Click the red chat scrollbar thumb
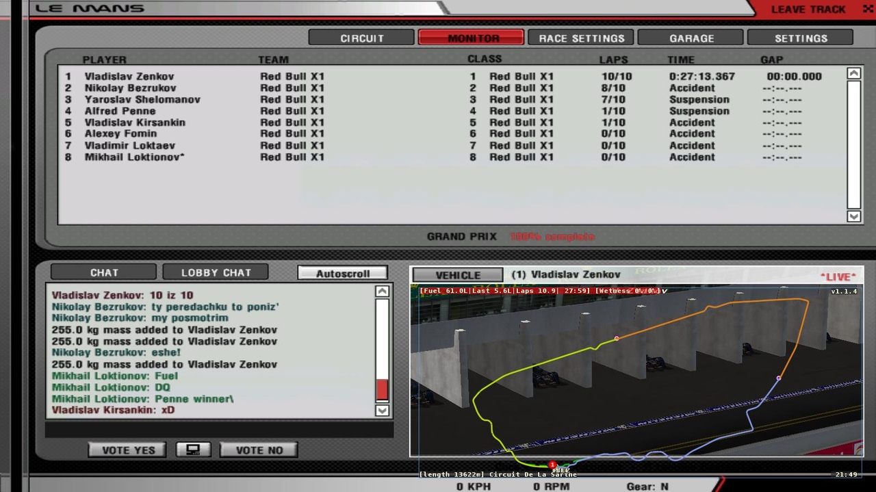 tap(382, 389)
